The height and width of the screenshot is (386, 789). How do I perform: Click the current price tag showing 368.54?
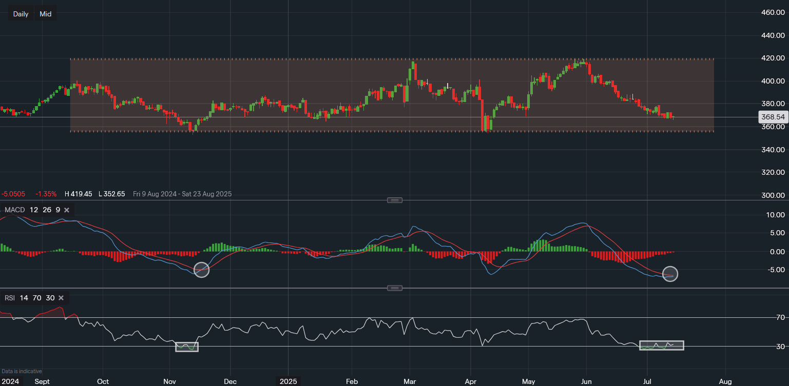point(773,117)
